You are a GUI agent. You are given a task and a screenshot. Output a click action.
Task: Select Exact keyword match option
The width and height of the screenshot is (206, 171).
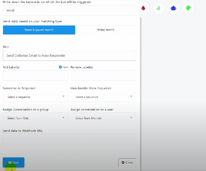click(x=39, y=30)
